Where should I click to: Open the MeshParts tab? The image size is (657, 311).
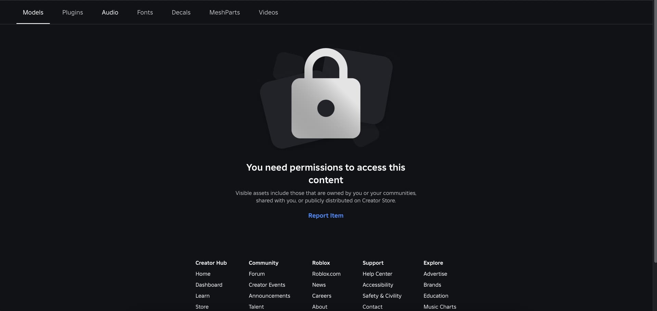224,12
